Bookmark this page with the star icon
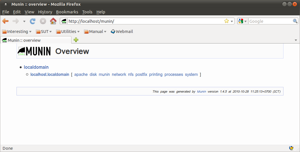This screenshot has width=300, height=152. [x=227, y=21]
